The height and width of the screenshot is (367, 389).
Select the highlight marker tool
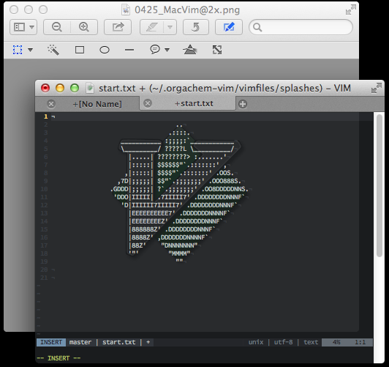click(x=151, y=27)
